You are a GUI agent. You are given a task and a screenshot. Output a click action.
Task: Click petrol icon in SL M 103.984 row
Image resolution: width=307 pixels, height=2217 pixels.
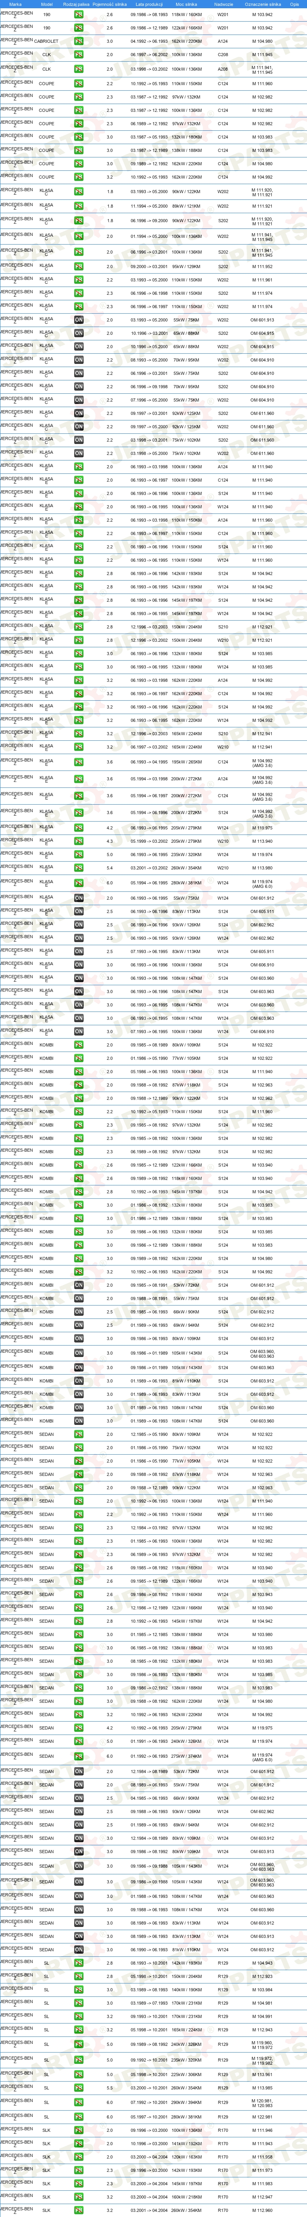pyautogui.click(x=78, y=1990)
